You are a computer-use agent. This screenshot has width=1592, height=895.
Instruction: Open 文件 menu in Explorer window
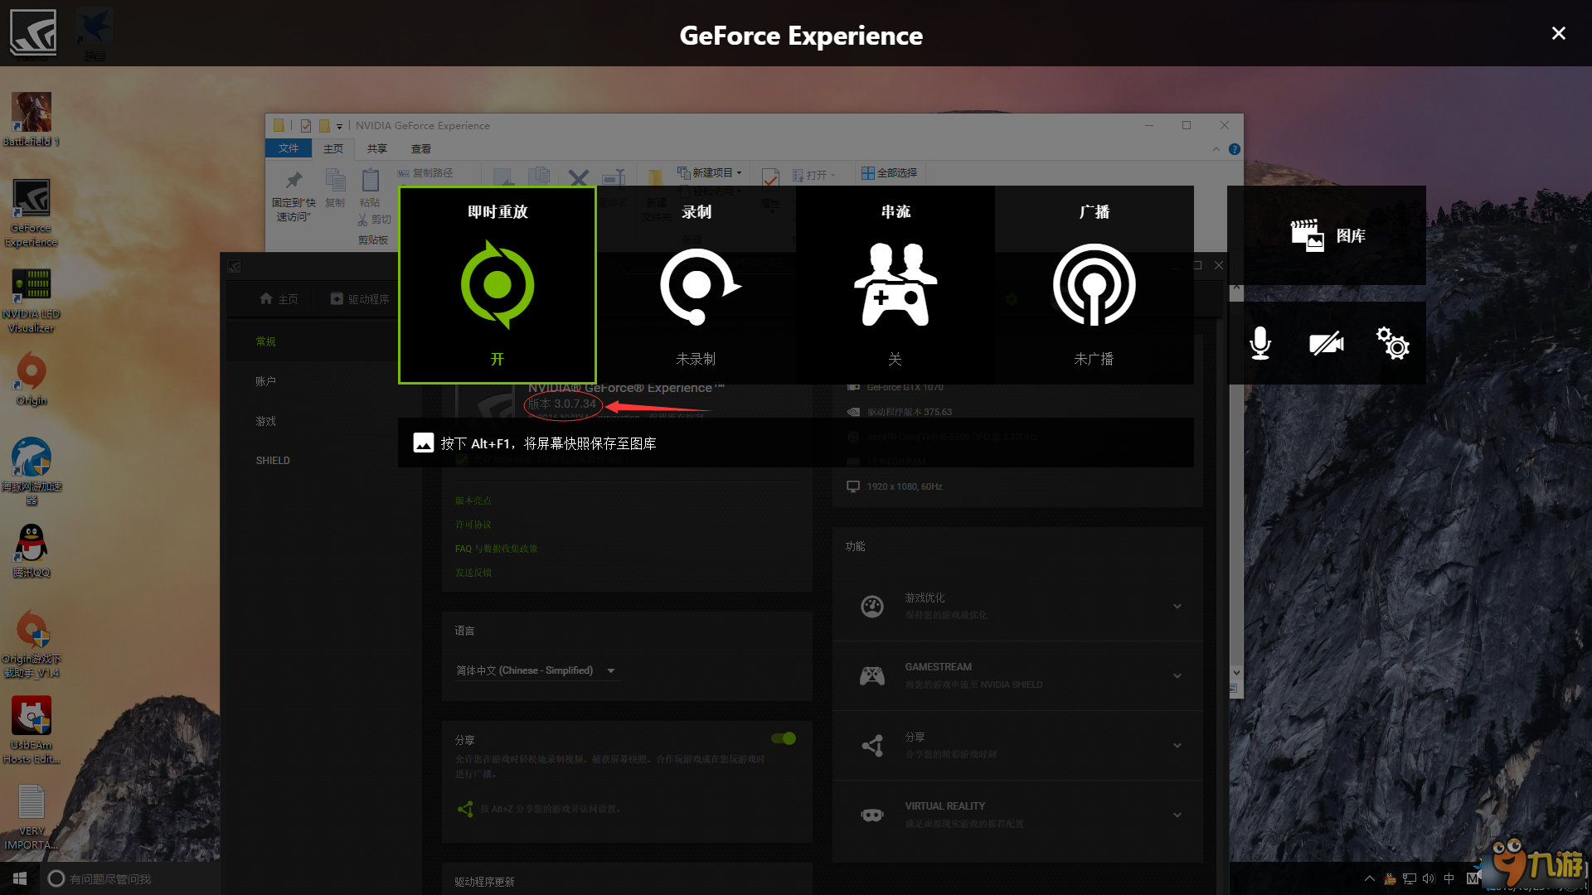pyautogui.click(x=289, y=148)
